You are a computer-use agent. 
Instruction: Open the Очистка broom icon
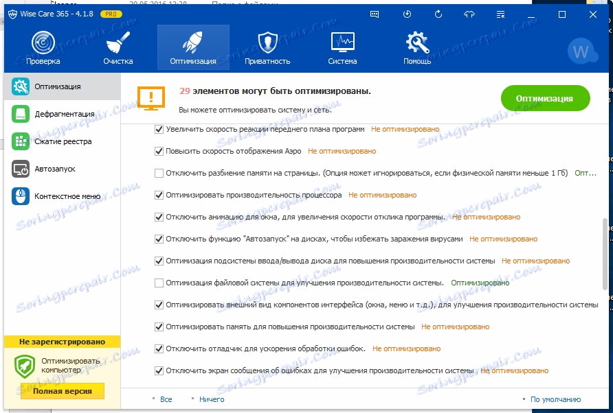(118, 43)
